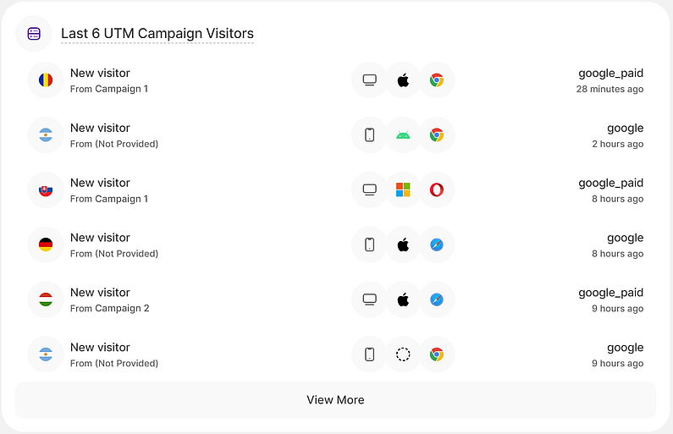Click the Last 6 UTM Campaign Visitors title
Image resolution: width=673 pixels, height=434 pixels.
(157, 34)
